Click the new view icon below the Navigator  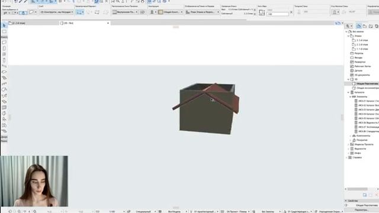coord(365,195)
